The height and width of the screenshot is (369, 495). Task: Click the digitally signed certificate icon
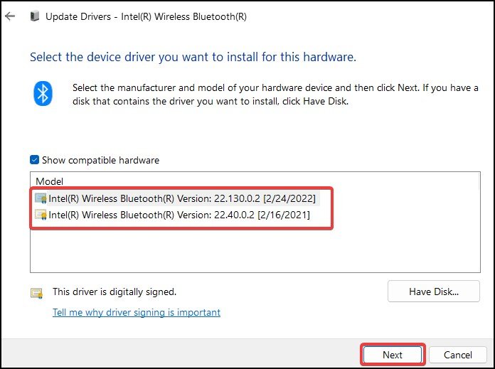(x=37, y=293)
